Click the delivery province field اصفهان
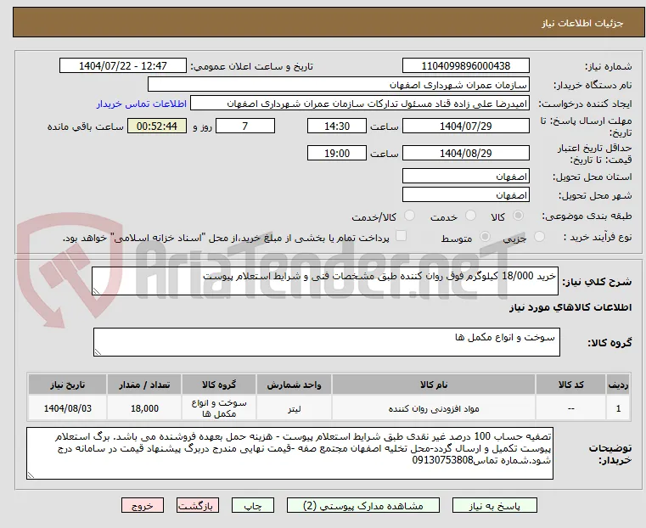The height and width of the screenshot is (528, 646). 465,177
